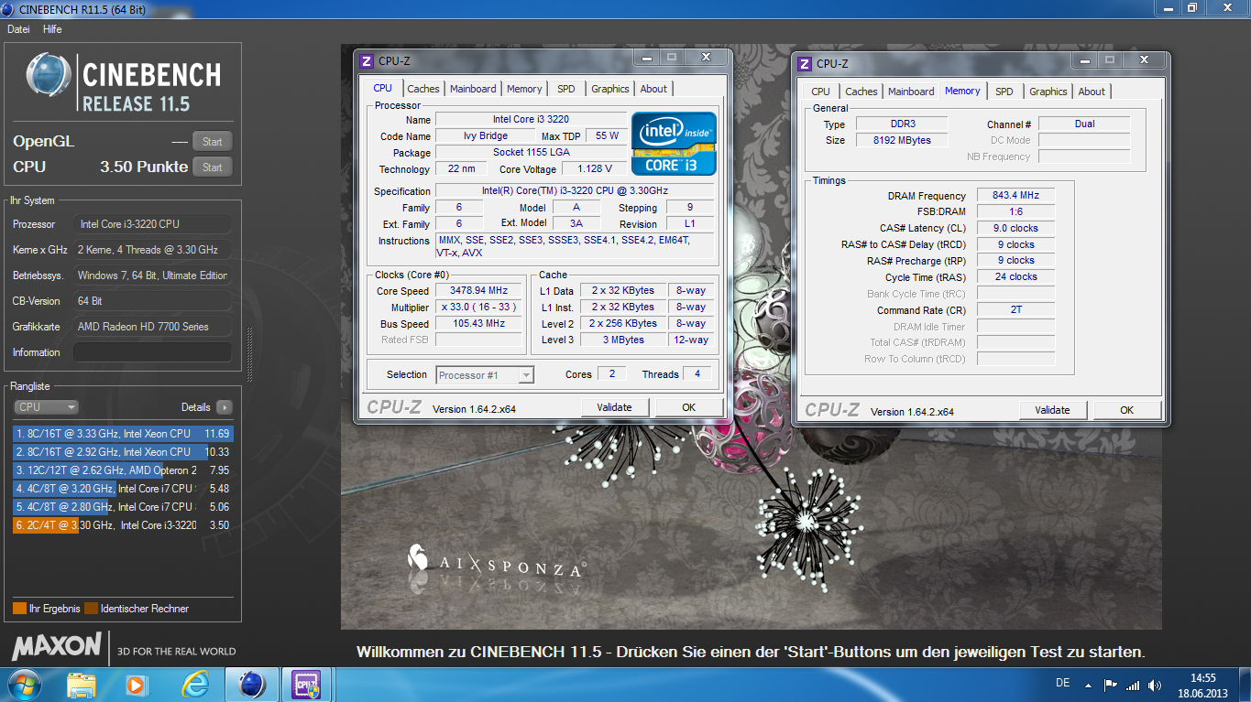1251x702 pixels.
Task: Open the volume speaker tray icon
Action: [x=1155, y=685]
